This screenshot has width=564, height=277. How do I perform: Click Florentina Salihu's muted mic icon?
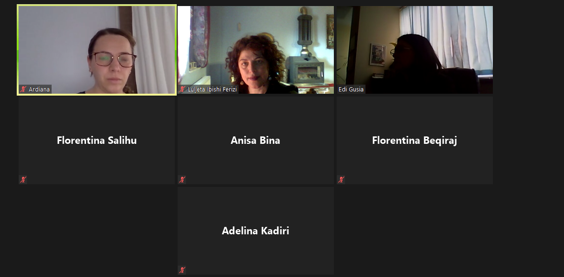(x=23, y=180)
